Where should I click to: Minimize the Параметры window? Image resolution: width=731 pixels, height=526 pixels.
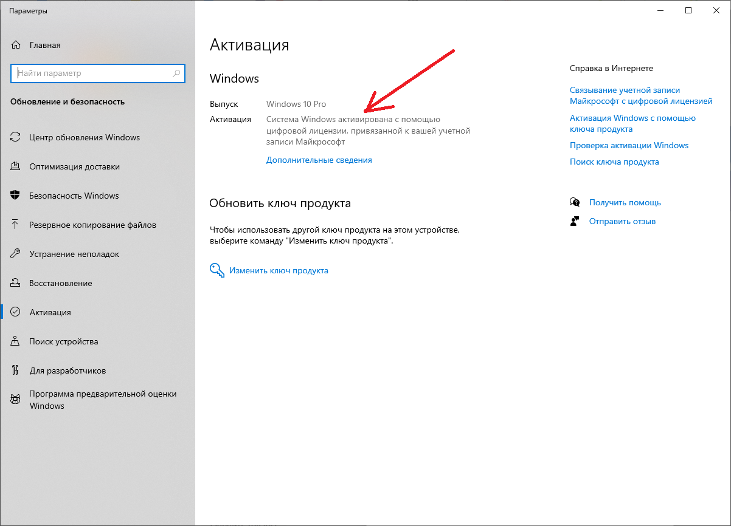pyautogui.click(x=660, y=10)
